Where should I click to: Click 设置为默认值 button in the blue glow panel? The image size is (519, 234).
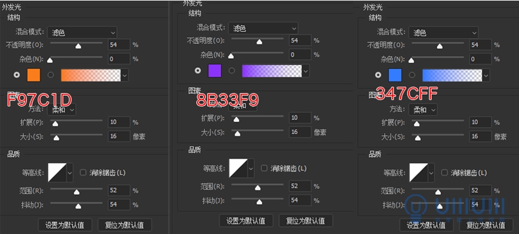(x=427, y=225)
